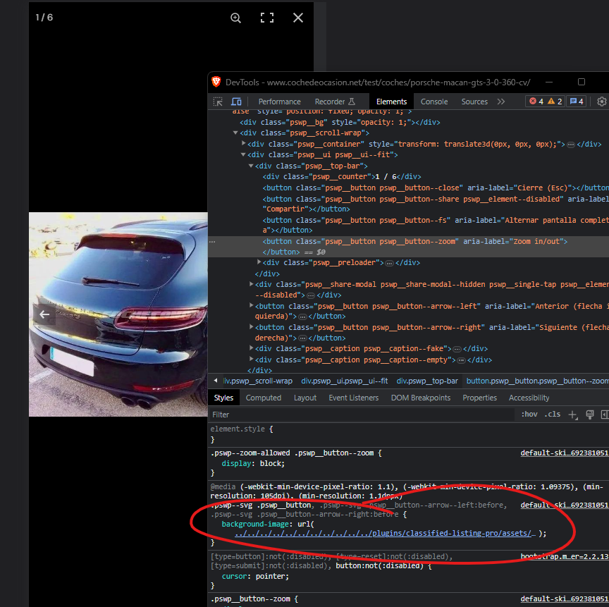This screenshot has height=607, width=609.
Task: Click the paintbrush rendering emulation icon in Styles
Action: (589, 415)
